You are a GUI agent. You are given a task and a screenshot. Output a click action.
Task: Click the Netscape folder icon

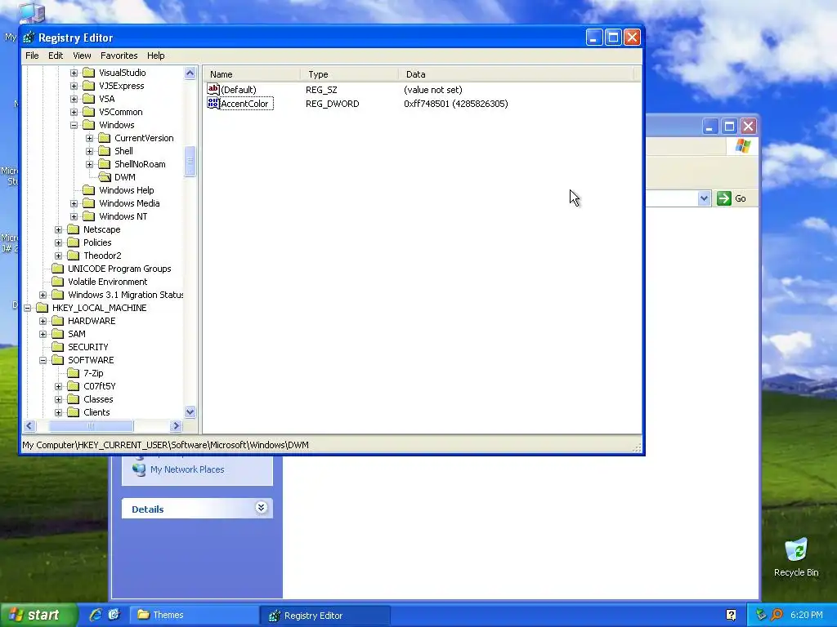[x=74, y=229]
